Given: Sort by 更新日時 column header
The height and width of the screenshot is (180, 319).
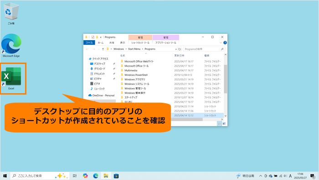Looking at the screenshot, I should [179, 55].
